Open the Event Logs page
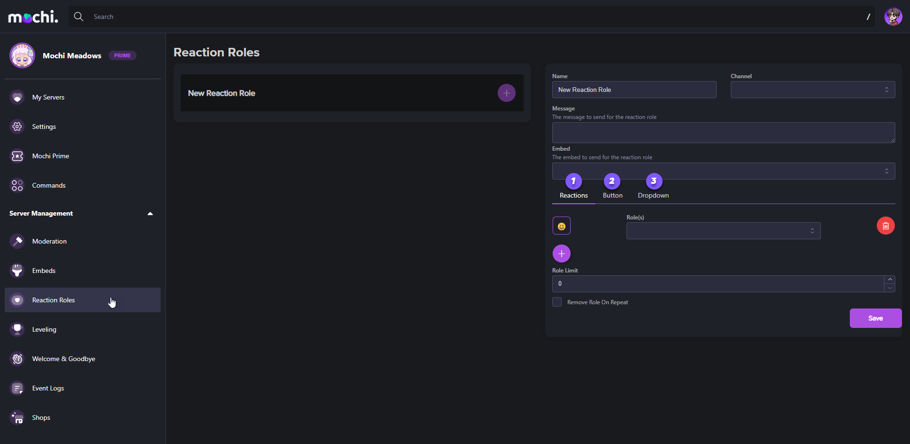 48,388
